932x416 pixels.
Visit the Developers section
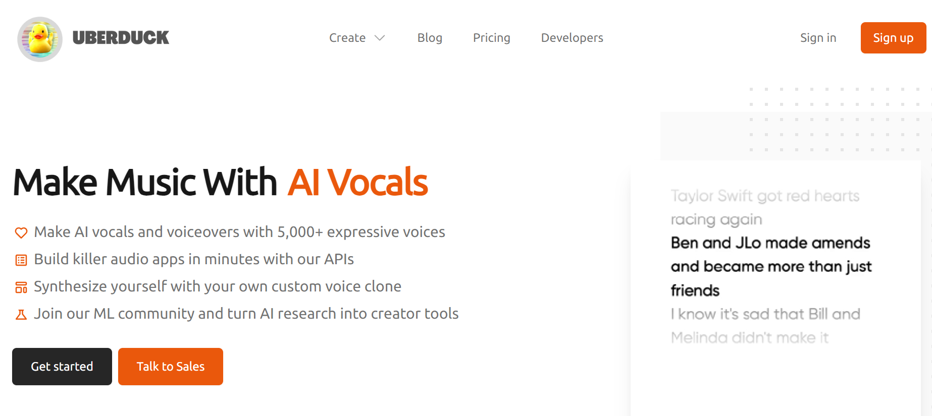click(572, 38)
